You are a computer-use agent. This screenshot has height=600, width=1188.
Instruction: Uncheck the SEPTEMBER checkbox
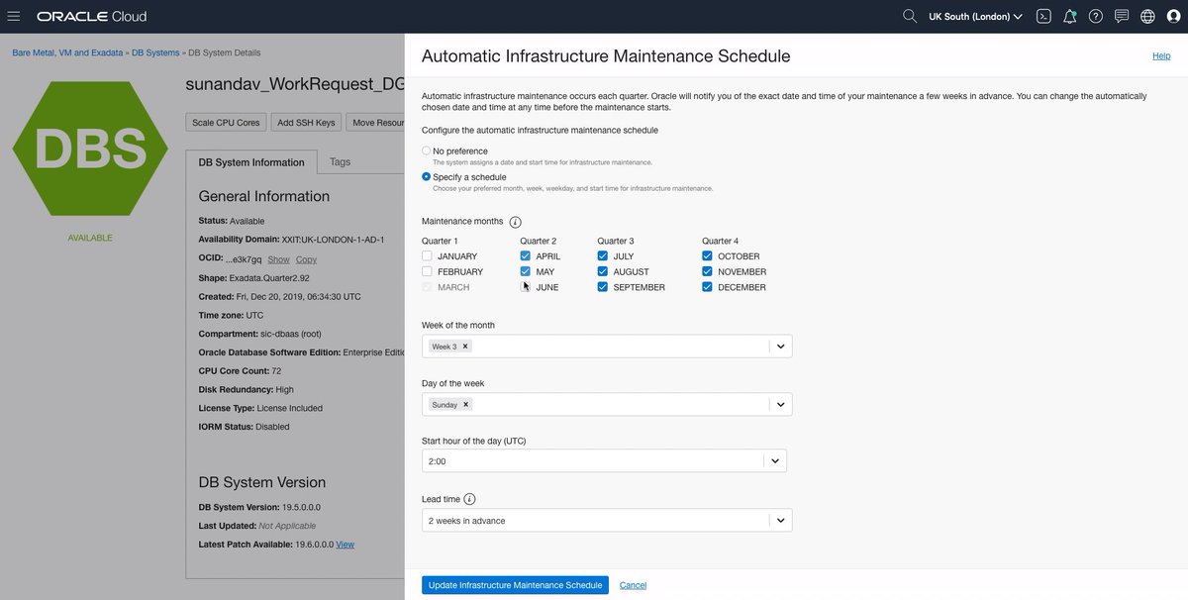point(603,287)
